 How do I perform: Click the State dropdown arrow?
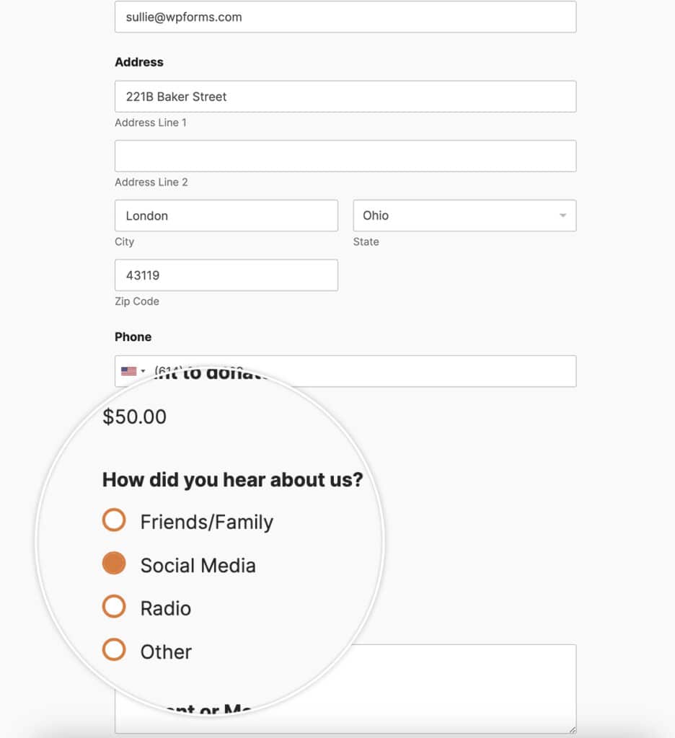point(562,215)
